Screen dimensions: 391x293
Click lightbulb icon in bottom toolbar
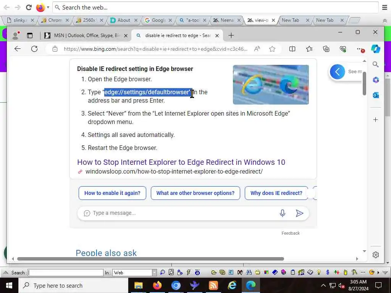[x=319, y=272]
